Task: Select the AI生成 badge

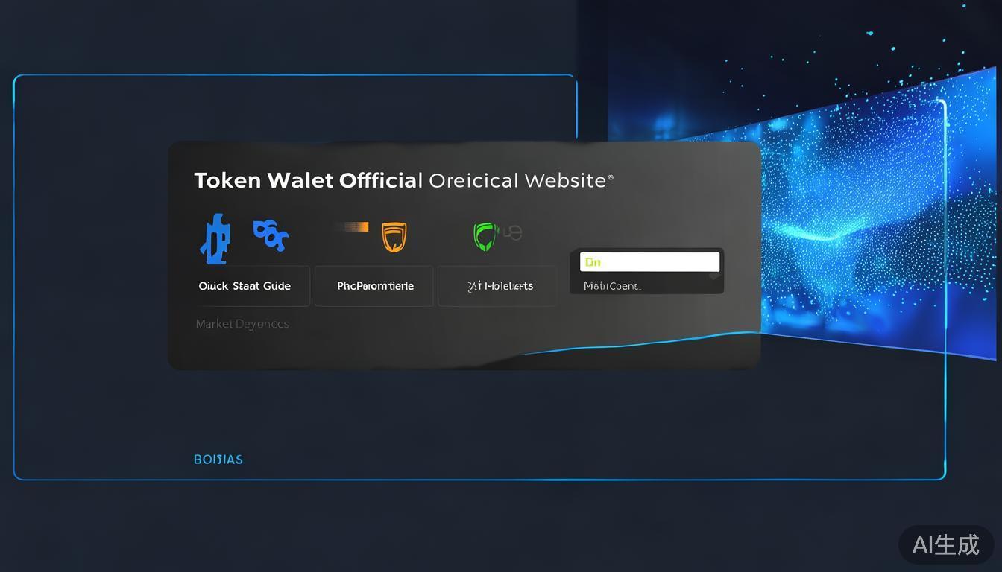Action: tap(945, 544)
